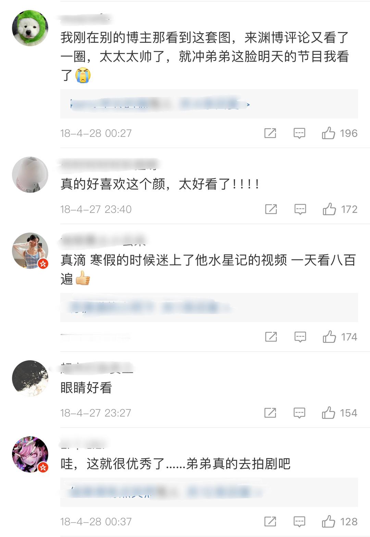Repost the 眼睛好看 comment
The width and height of the screenshot is (370, 537).
(270, 413)
